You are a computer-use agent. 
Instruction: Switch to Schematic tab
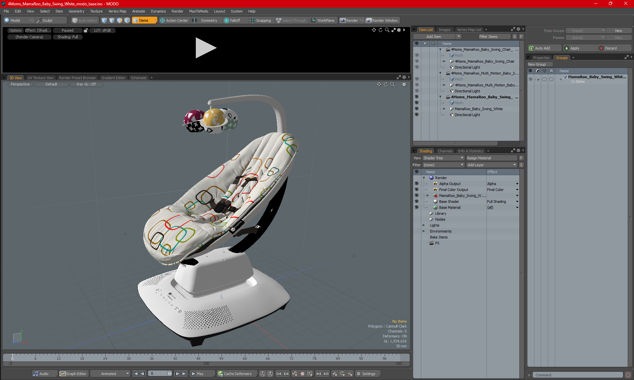(x=139, y=78)
